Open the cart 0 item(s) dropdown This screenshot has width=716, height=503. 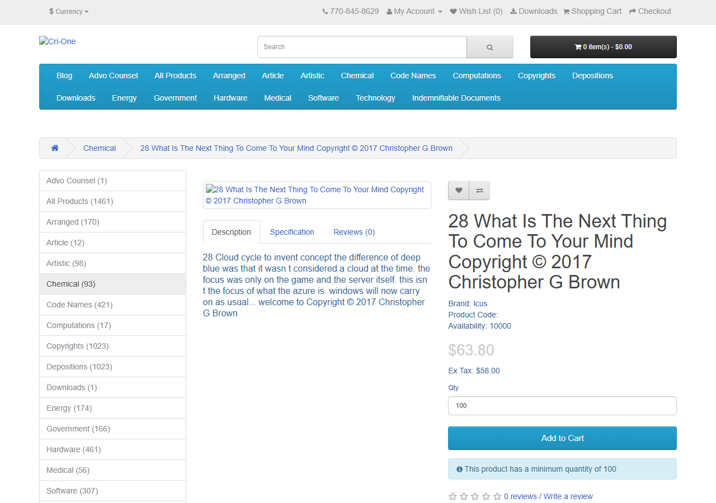point(604,47)
